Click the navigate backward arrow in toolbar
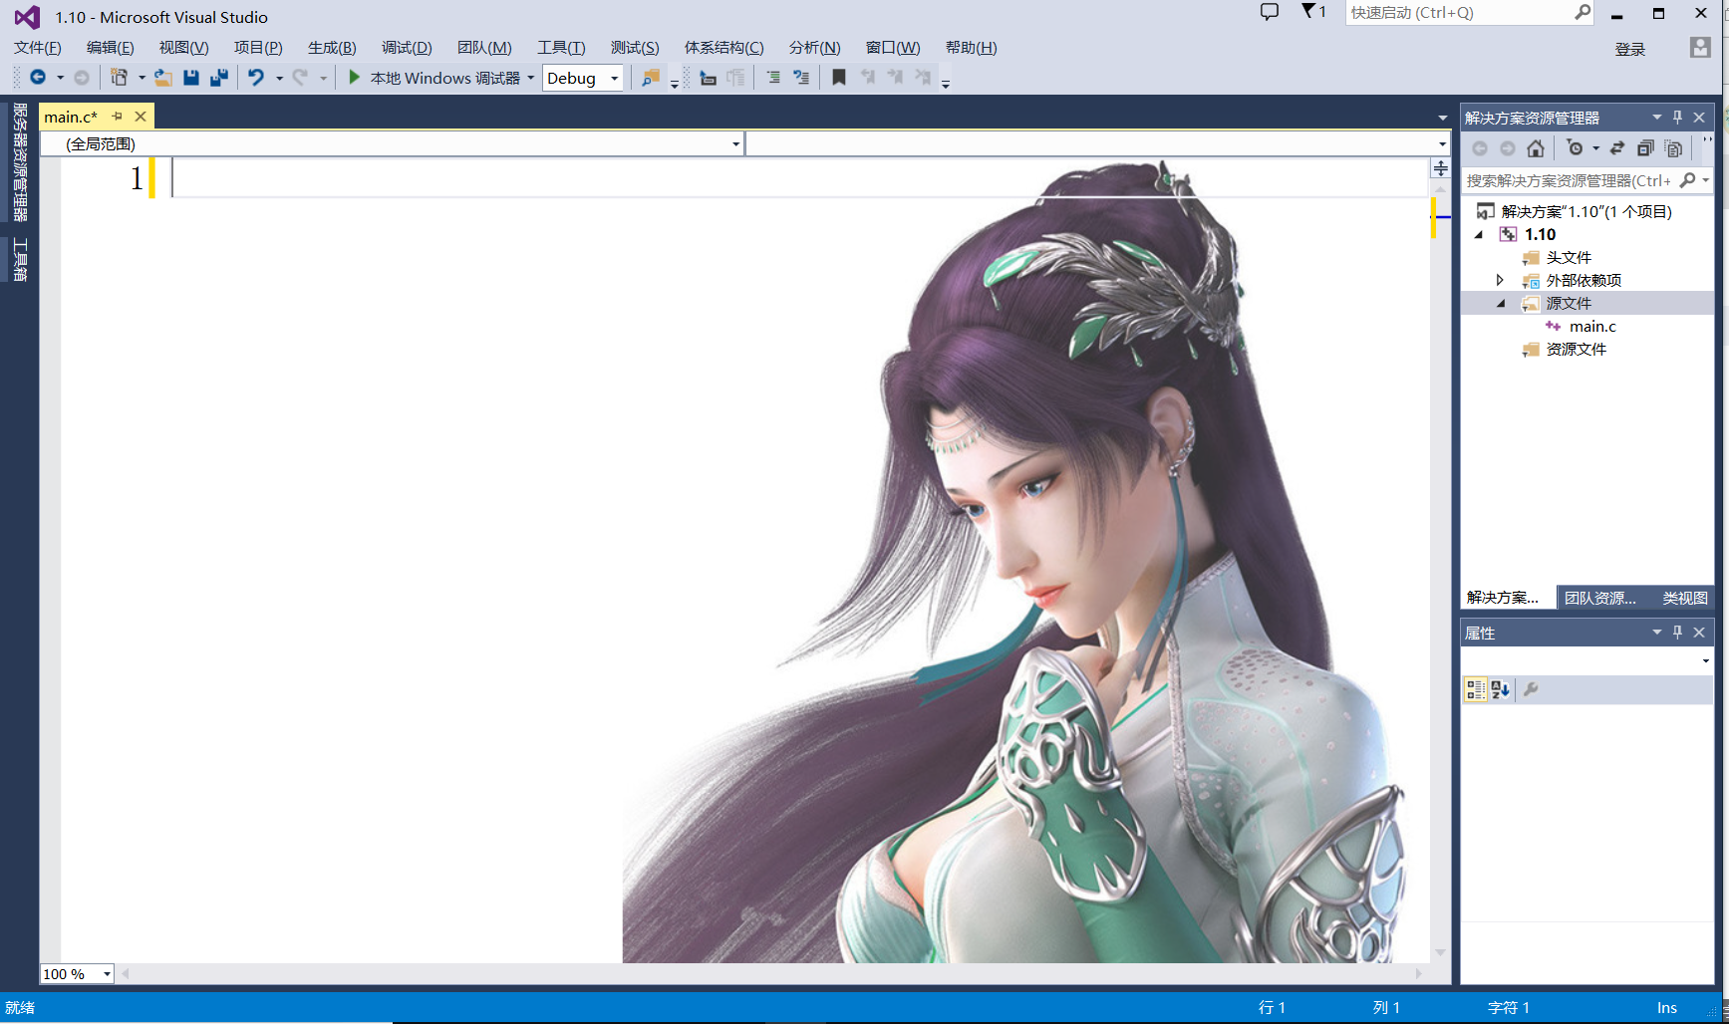Image resolution: width=1729 pixels, height=1024 pixels. [38, 78]
